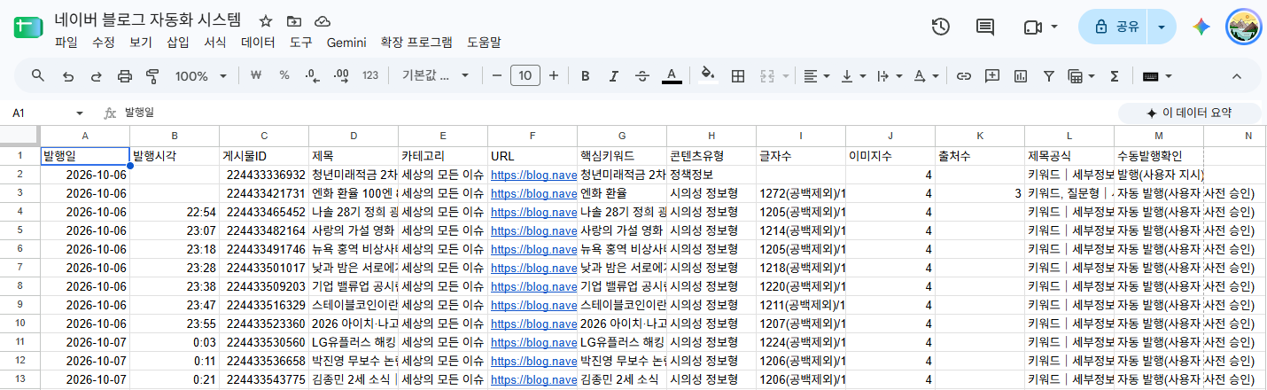Format as currency with won icon
Viewport: 1267px width, 390px height.
point(256,75)
